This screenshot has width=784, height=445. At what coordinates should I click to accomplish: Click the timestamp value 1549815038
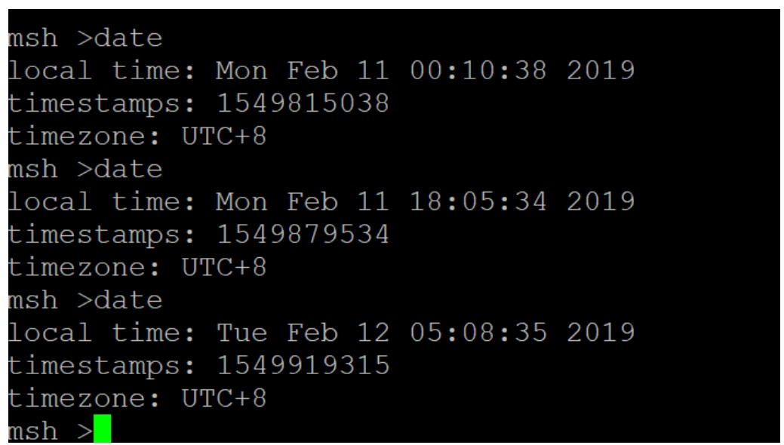pyautogui.click(x=303, y=103)
